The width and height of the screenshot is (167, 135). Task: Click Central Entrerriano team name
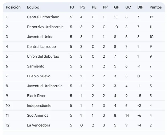tap(43, 17)
